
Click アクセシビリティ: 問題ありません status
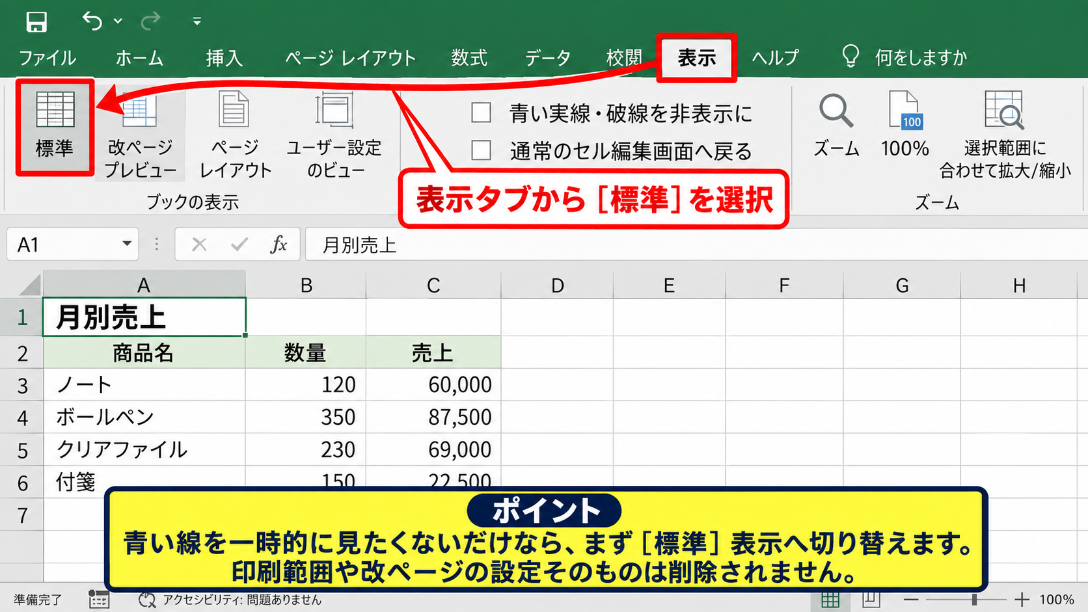(232, 600)
